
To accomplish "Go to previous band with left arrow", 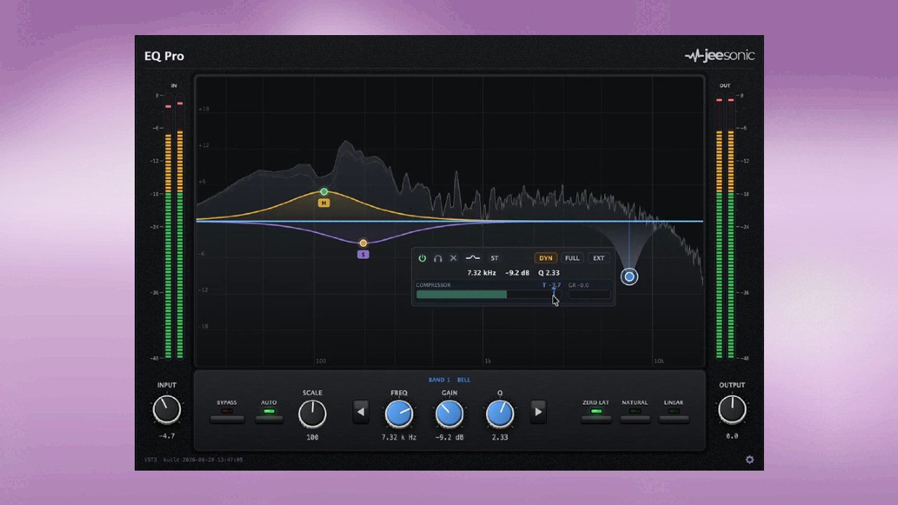I will point(361,412).
